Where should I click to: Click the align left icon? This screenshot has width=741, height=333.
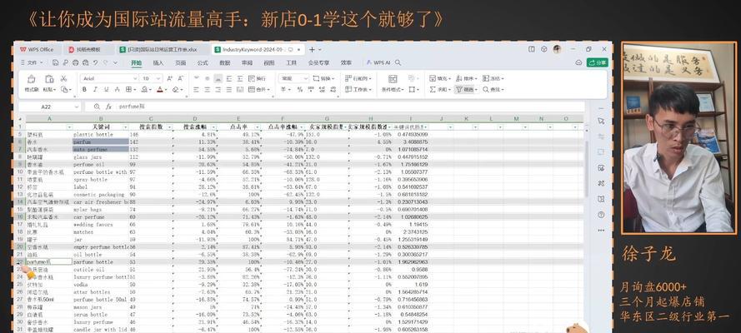tap(196, 89)
